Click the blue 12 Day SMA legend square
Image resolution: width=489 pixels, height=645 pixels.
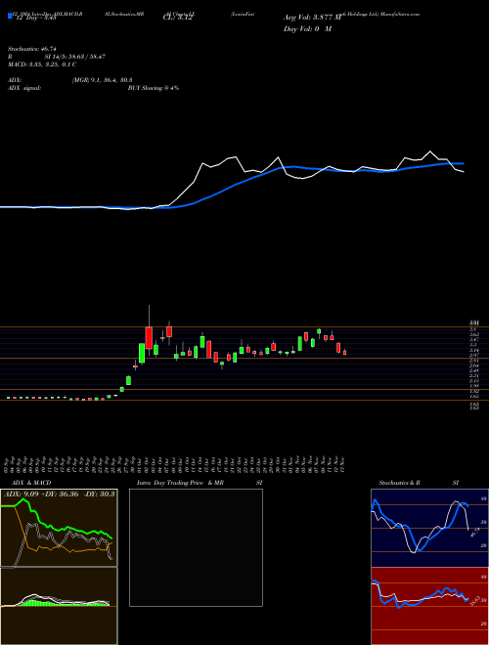(x=10, y=17)
